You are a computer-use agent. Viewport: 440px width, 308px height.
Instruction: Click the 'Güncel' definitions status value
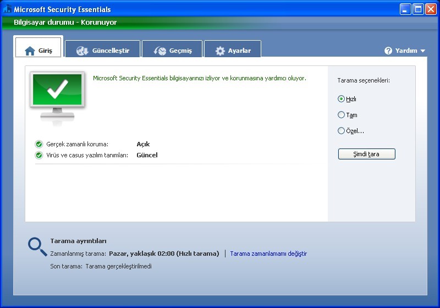tap(147, 155)
